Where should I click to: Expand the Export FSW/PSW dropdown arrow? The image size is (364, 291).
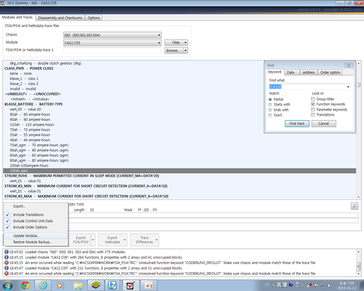[x=92, y=240]
